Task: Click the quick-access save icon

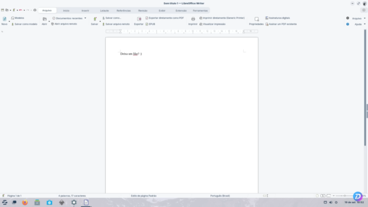Action: pyautogui.click(x=14, y=10)
